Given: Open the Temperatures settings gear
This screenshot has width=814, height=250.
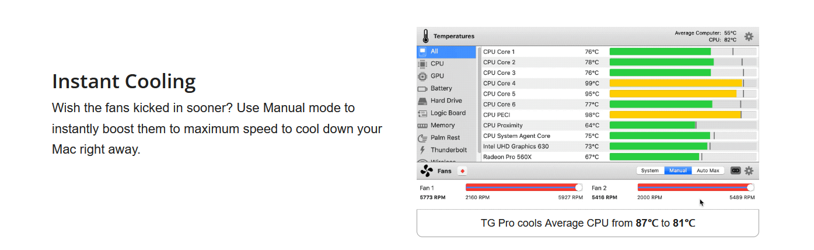Looking at the screenshot, I should (x=749, y=36).
